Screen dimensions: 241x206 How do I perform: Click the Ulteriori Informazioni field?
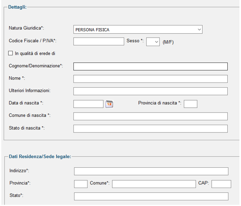pyautogui.click(x=150, y=91)
